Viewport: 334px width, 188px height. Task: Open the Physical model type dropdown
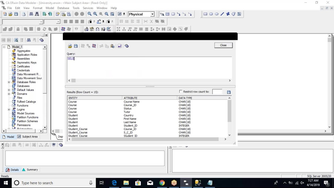point(152,14)
